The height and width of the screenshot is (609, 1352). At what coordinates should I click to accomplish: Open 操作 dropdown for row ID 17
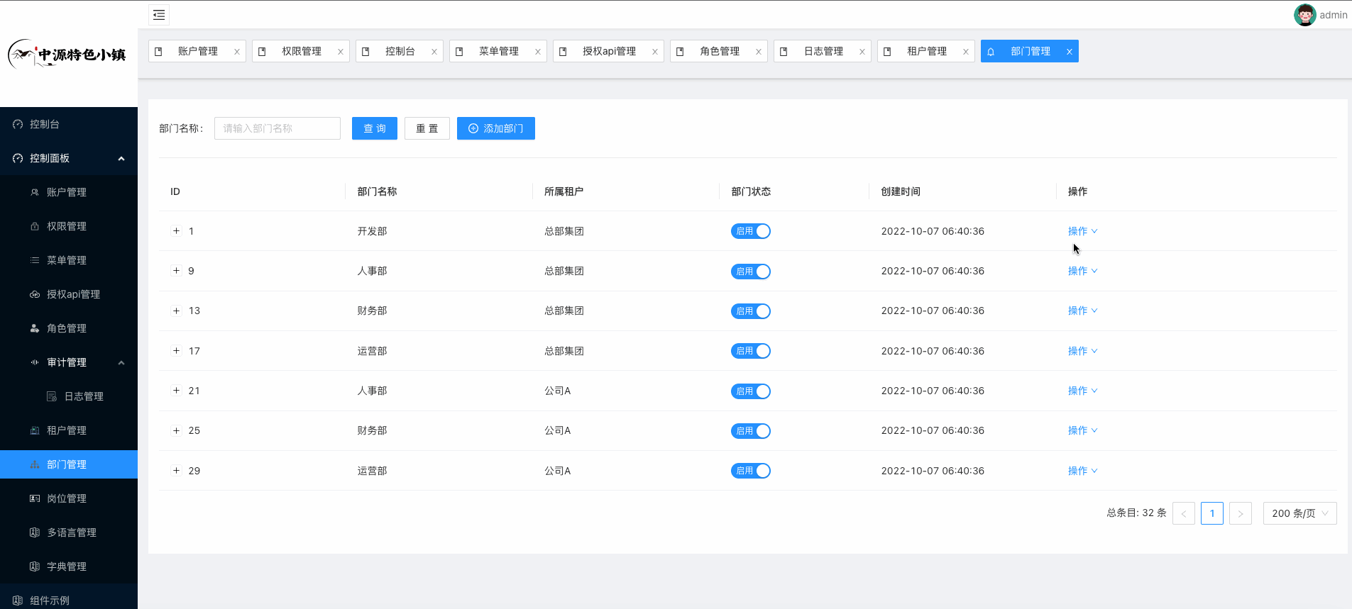[1083, 351]
